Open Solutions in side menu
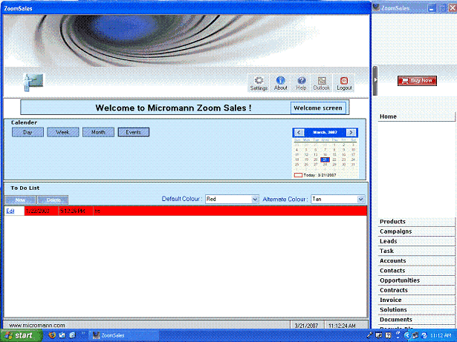This screenshot has height=342, width=457. (416, 309)
